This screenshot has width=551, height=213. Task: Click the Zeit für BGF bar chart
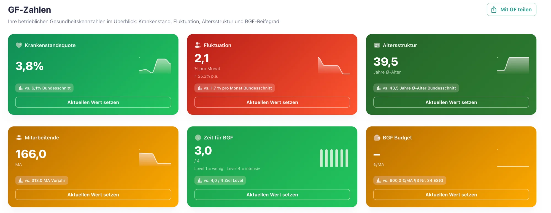click(x=334, y=158)
